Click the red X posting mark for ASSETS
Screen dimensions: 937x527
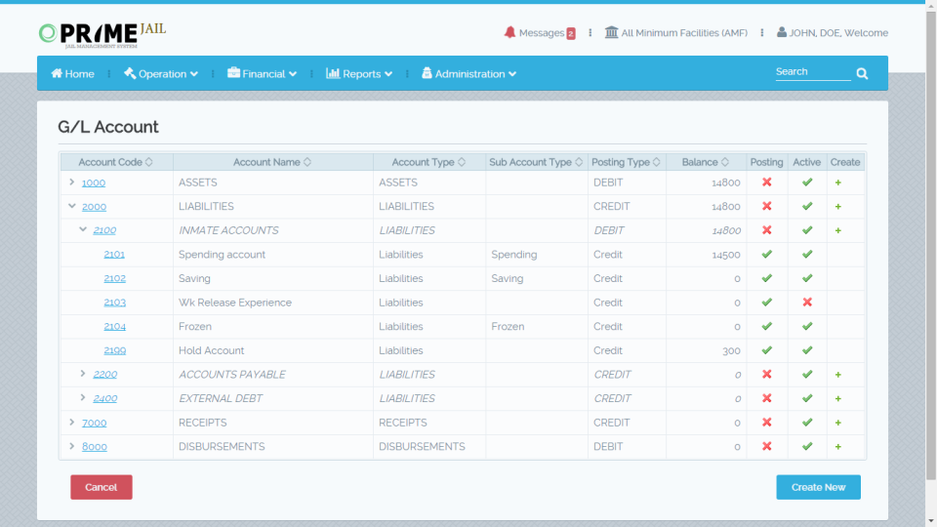767,182
